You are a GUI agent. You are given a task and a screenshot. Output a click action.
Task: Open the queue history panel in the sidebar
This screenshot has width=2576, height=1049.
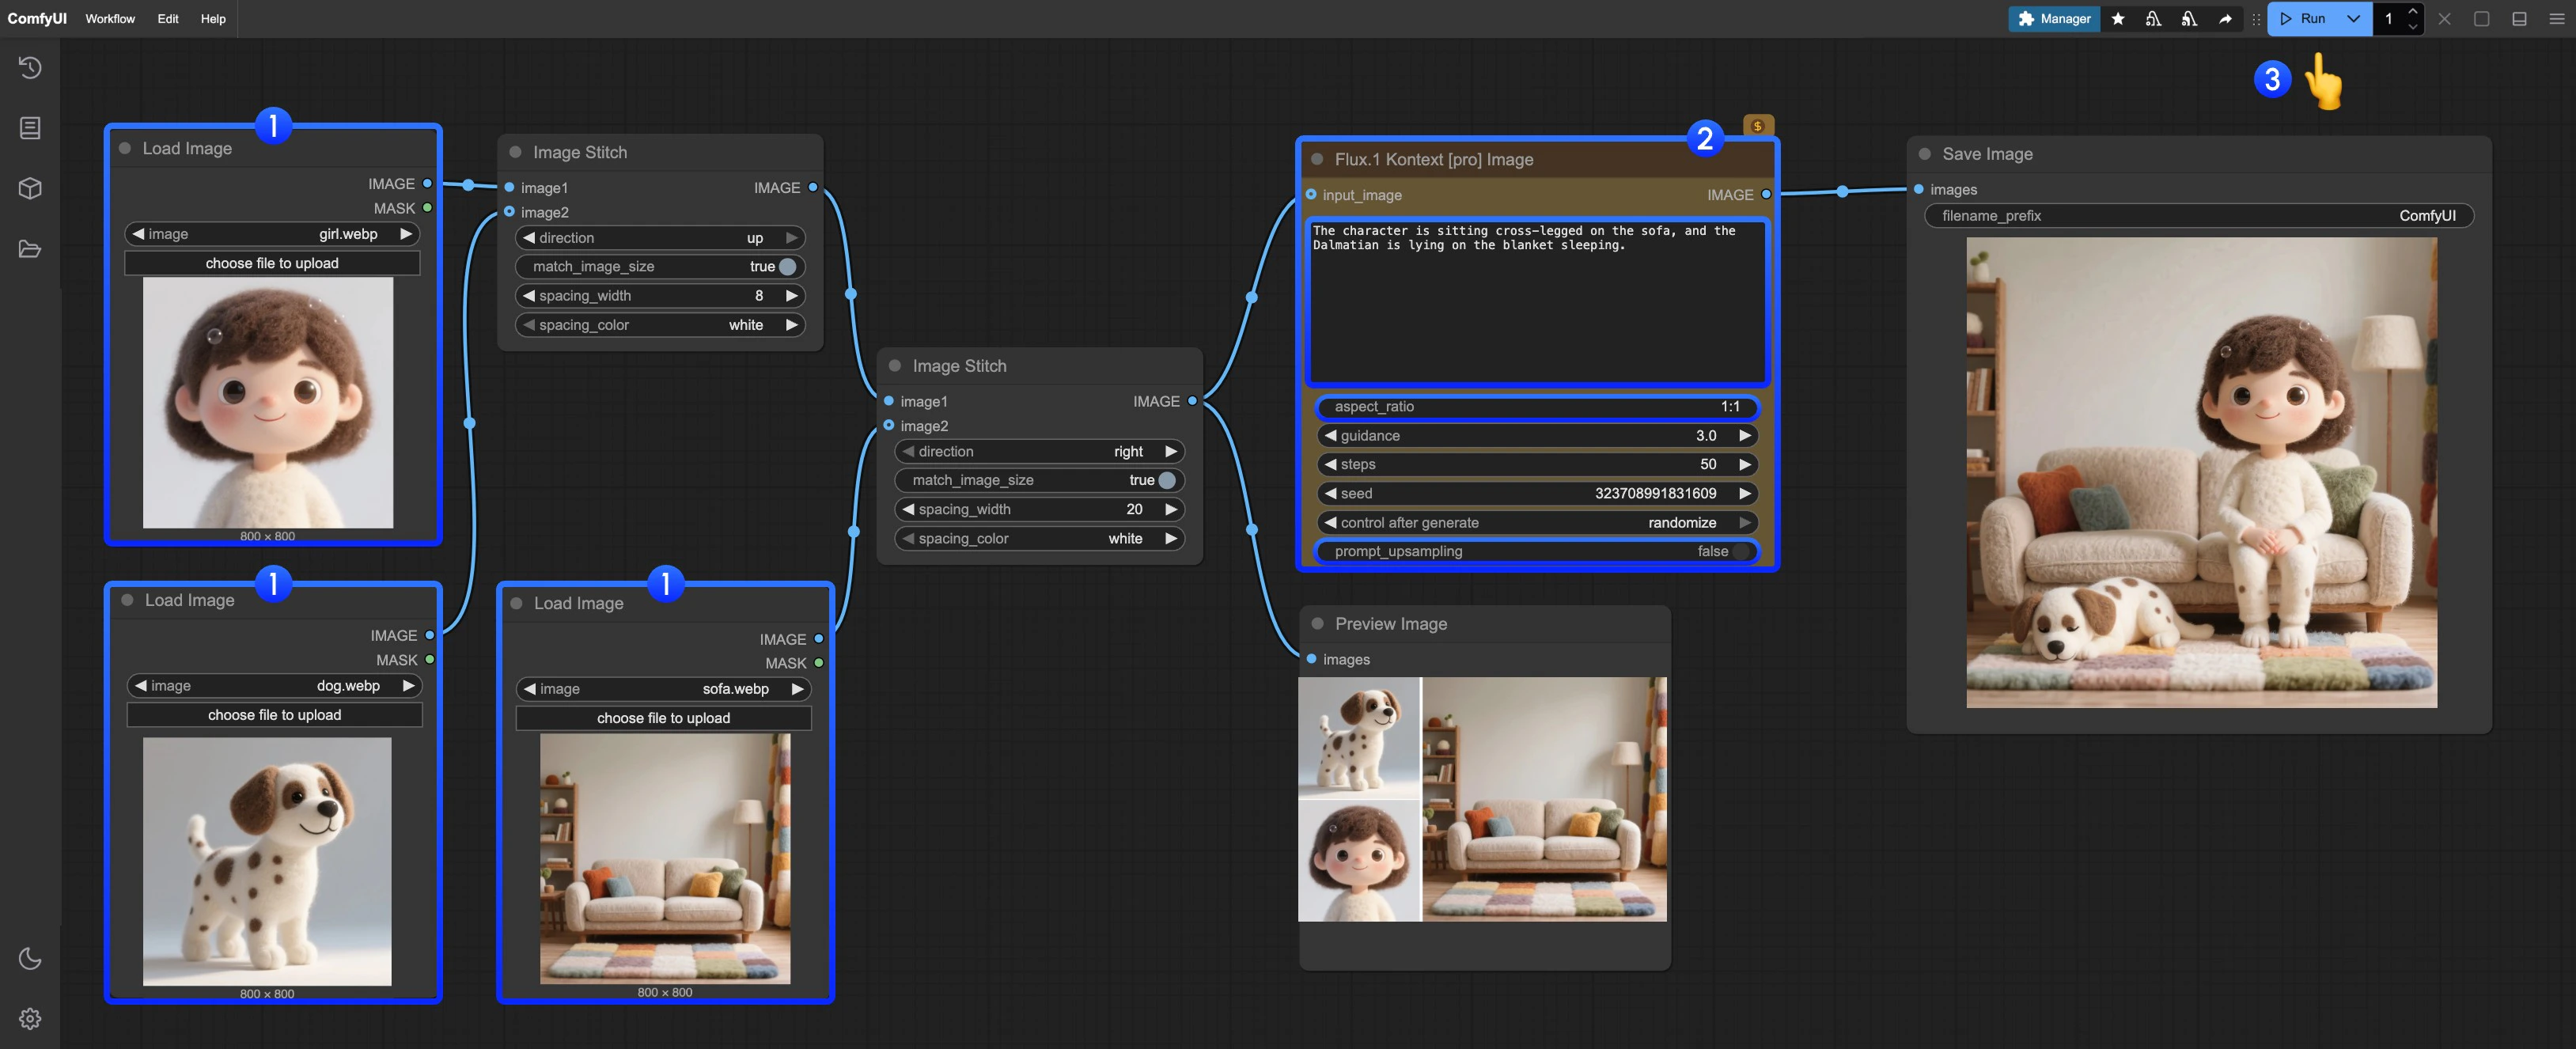click(30, 67)
